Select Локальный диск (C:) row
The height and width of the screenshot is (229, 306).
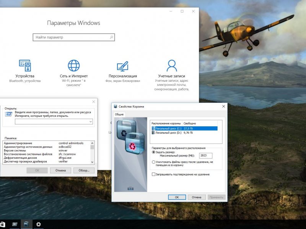point(184,129)
